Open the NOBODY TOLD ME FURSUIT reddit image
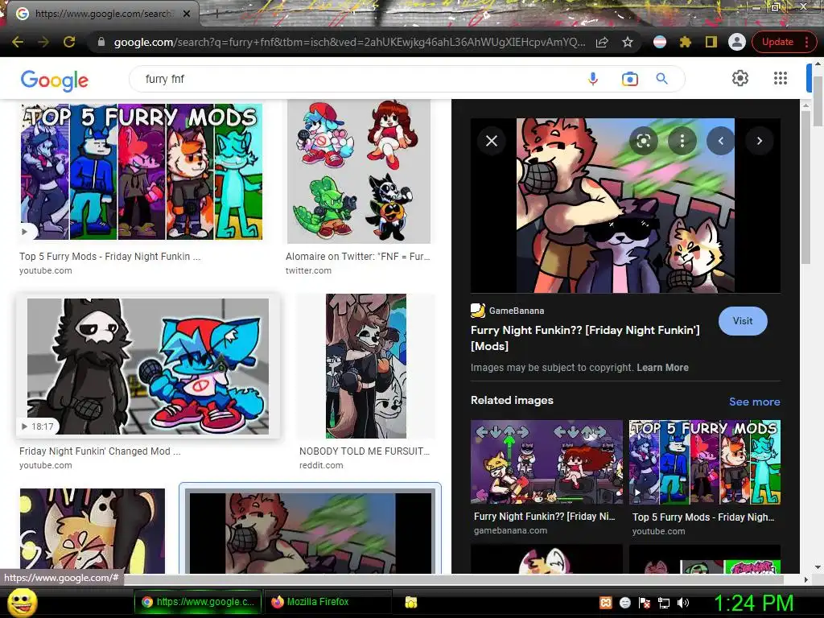This screenshot has height=618, width=824. click(366, 366)
